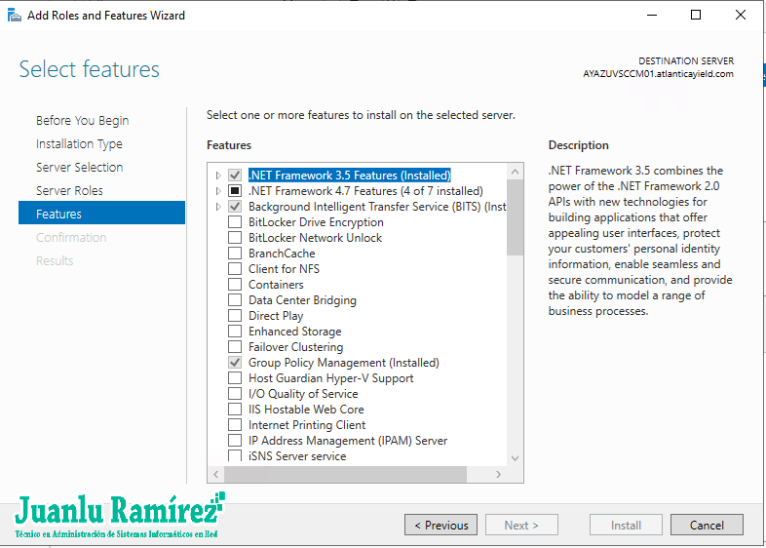Image resolution: width=766 pixels, height=548 pixels.
Task: Click the wizard icon in title bar
Action: pyautogui.click(x=14, y=15)
